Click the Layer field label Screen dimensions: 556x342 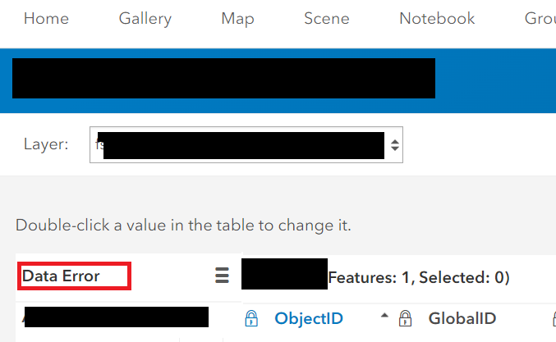coord(46,145)
